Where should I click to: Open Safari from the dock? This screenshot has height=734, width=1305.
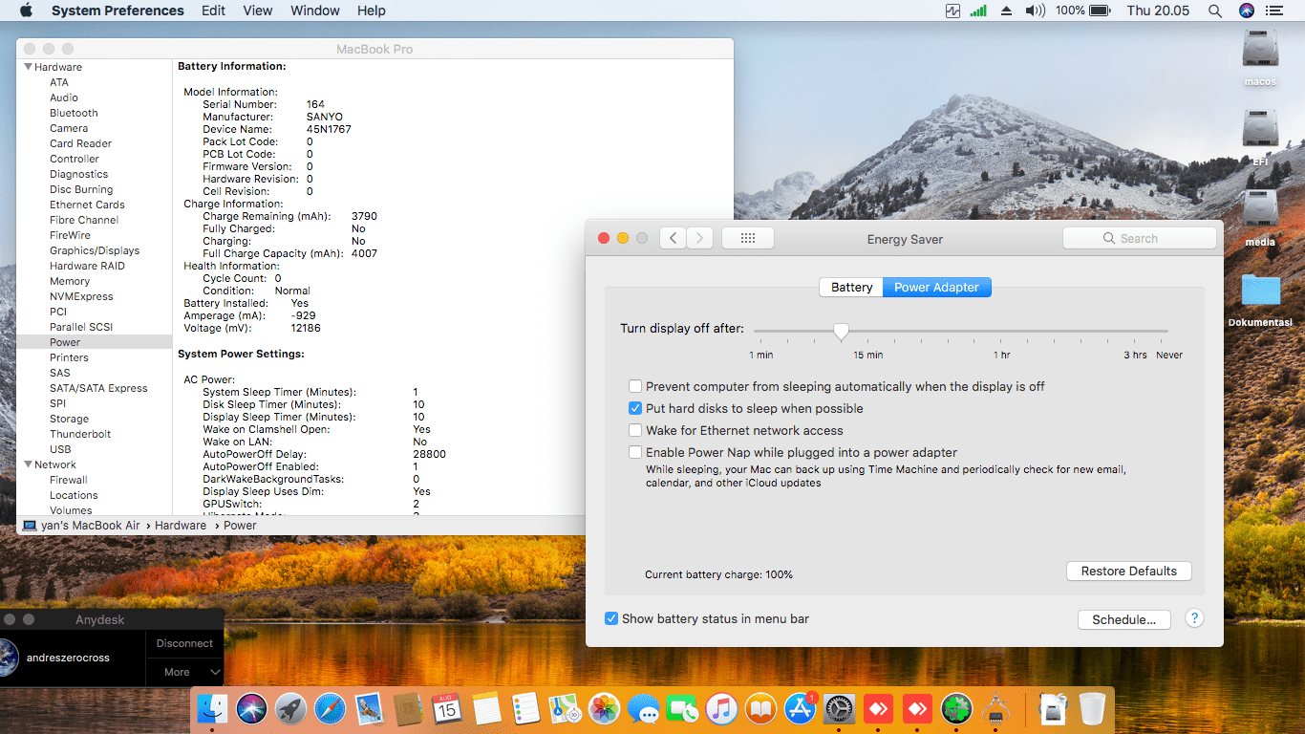click(330, 709)
